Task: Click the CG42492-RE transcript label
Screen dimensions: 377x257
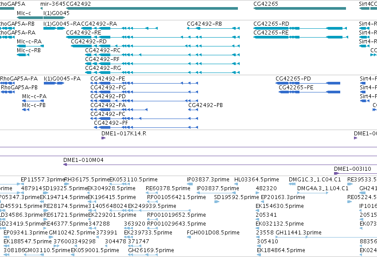Action: coord(84,33)
